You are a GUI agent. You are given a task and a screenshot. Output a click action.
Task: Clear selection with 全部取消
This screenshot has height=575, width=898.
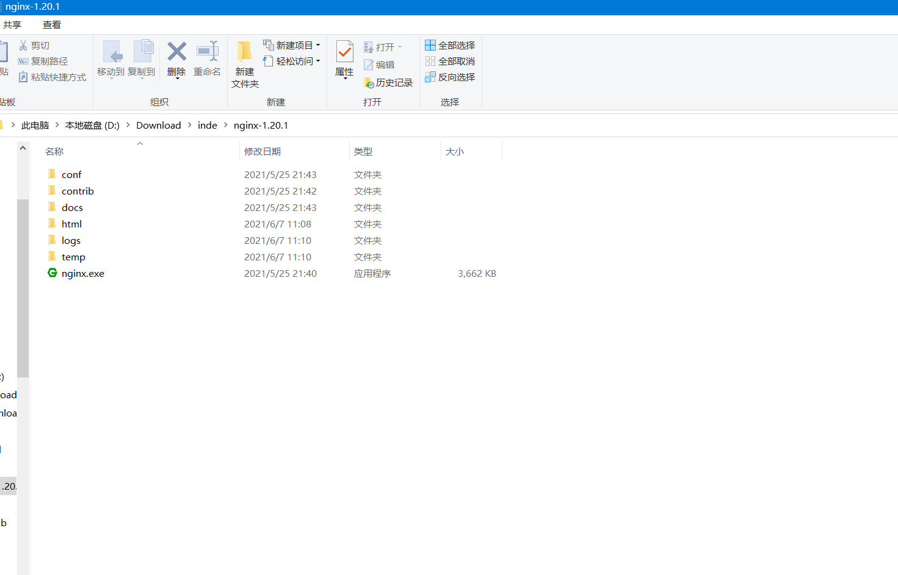pos(450,60)
